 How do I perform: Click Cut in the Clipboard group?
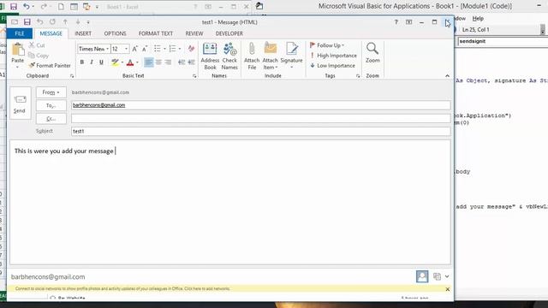[x=37, y=45]
